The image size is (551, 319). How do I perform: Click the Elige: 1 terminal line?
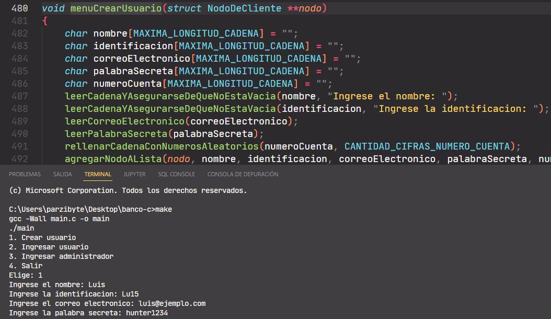(26, 276)
